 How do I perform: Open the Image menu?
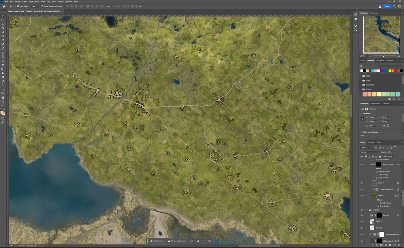pyautogui.click(x=18, y=1)
